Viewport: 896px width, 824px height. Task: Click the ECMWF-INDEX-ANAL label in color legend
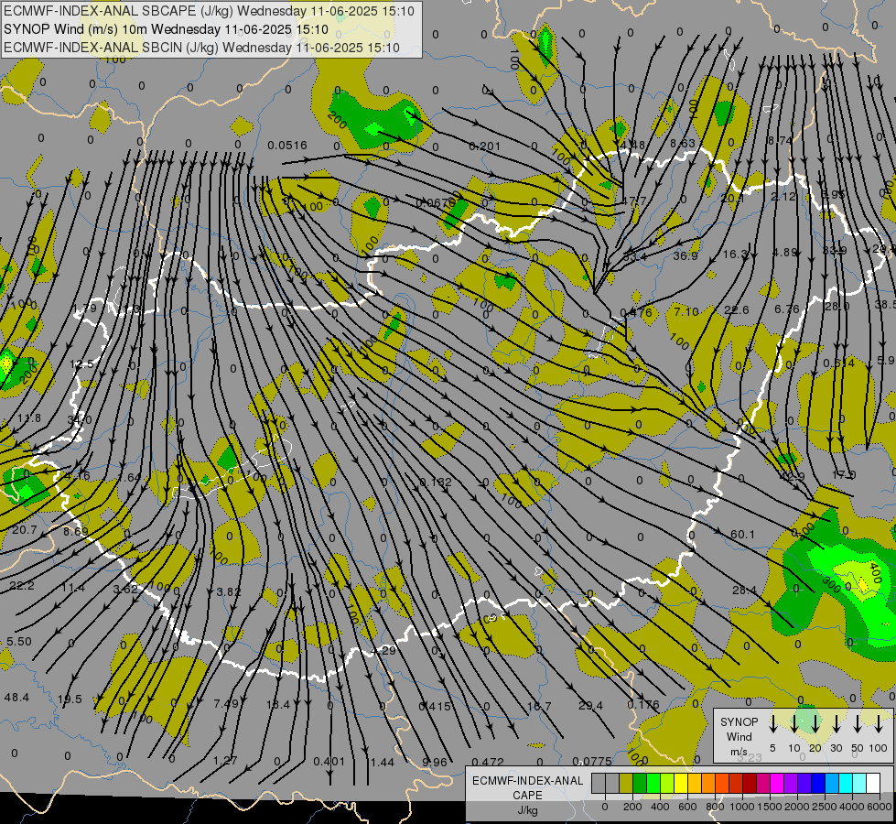coord(527,781)
